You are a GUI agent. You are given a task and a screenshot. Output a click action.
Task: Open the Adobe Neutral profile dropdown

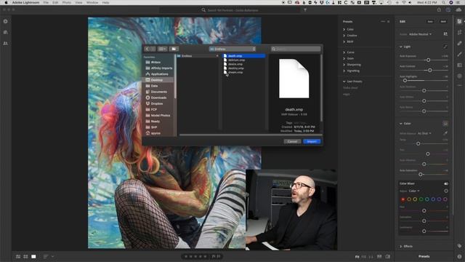coord(421,34)
